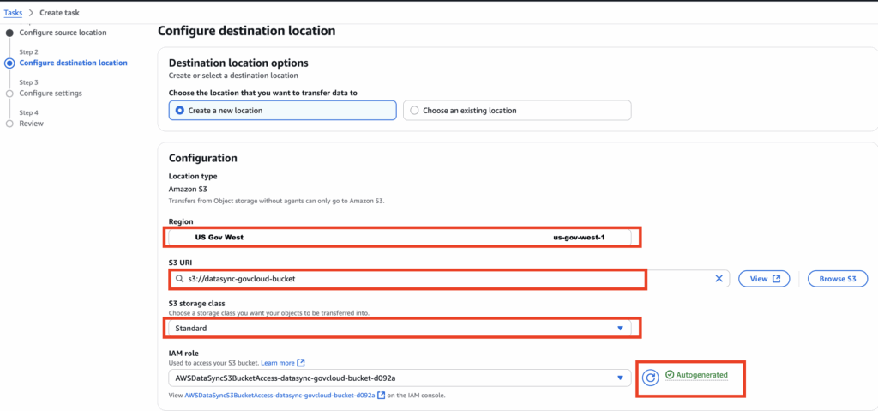The height and width of the screenshot is (411, 878).
Task: Open the Region selector showing US Gov West
Action: (400, 237)
